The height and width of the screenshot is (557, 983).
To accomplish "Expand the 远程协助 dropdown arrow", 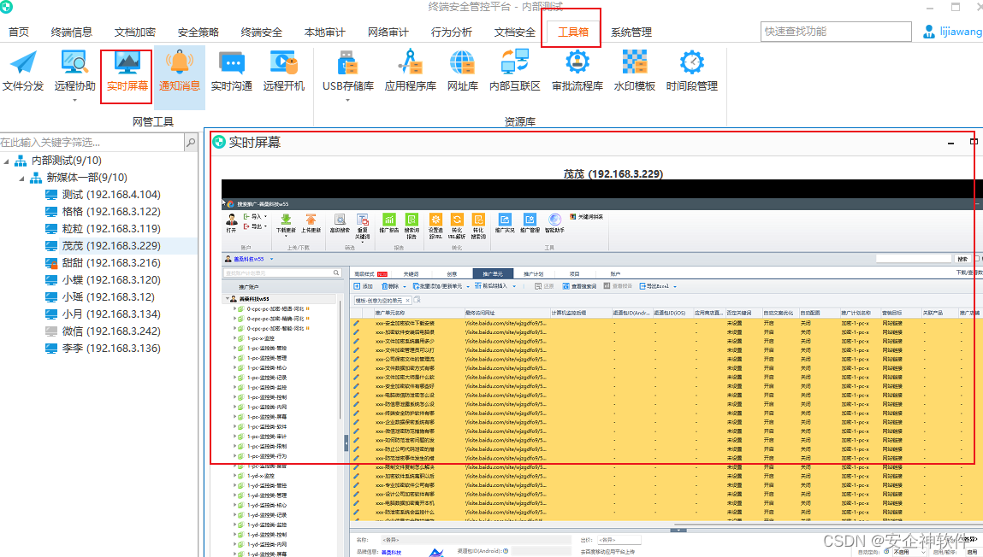I will tap(74, 100).
